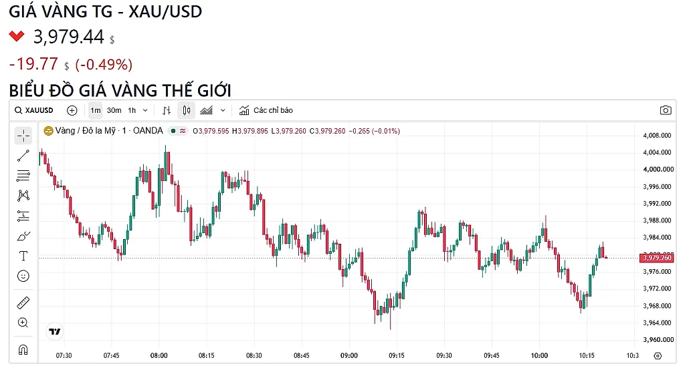The width and height of the screenshot is (685, 372).
Task: Toggle magnet mode snapping
Action: pos(23,350)
